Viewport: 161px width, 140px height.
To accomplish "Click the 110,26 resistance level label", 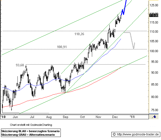I will point(79,34).
